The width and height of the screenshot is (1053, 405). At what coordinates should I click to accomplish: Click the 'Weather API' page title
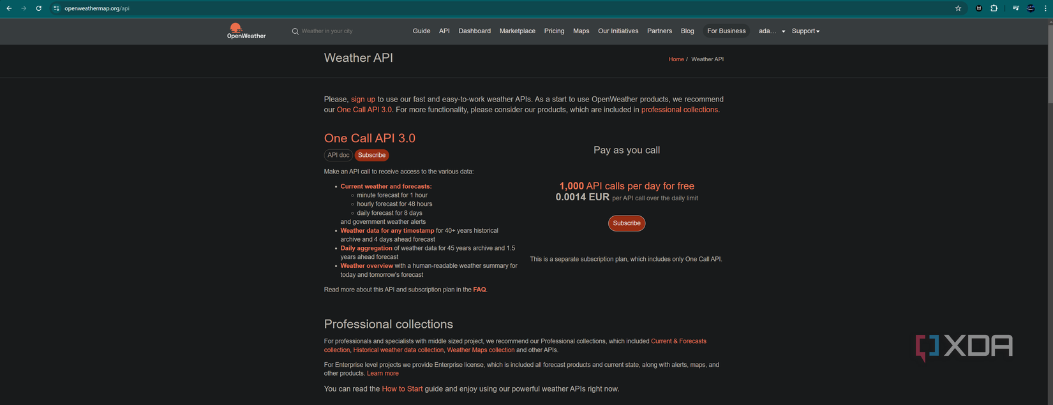[358, 58]
